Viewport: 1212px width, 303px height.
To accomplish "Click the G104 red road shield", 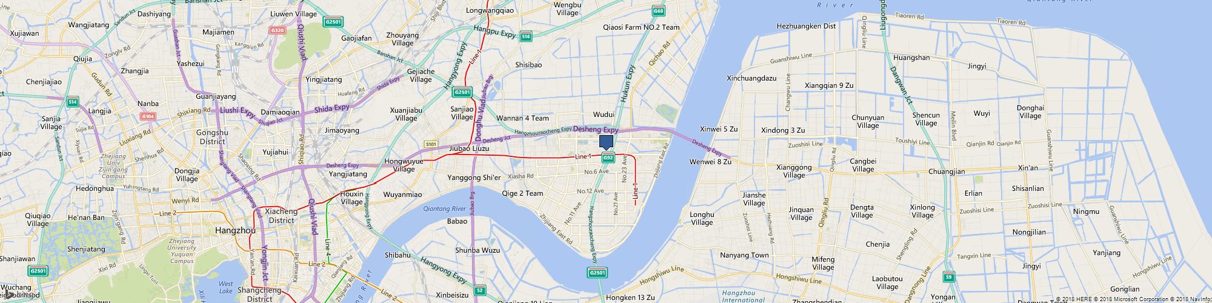I will 148,116.
